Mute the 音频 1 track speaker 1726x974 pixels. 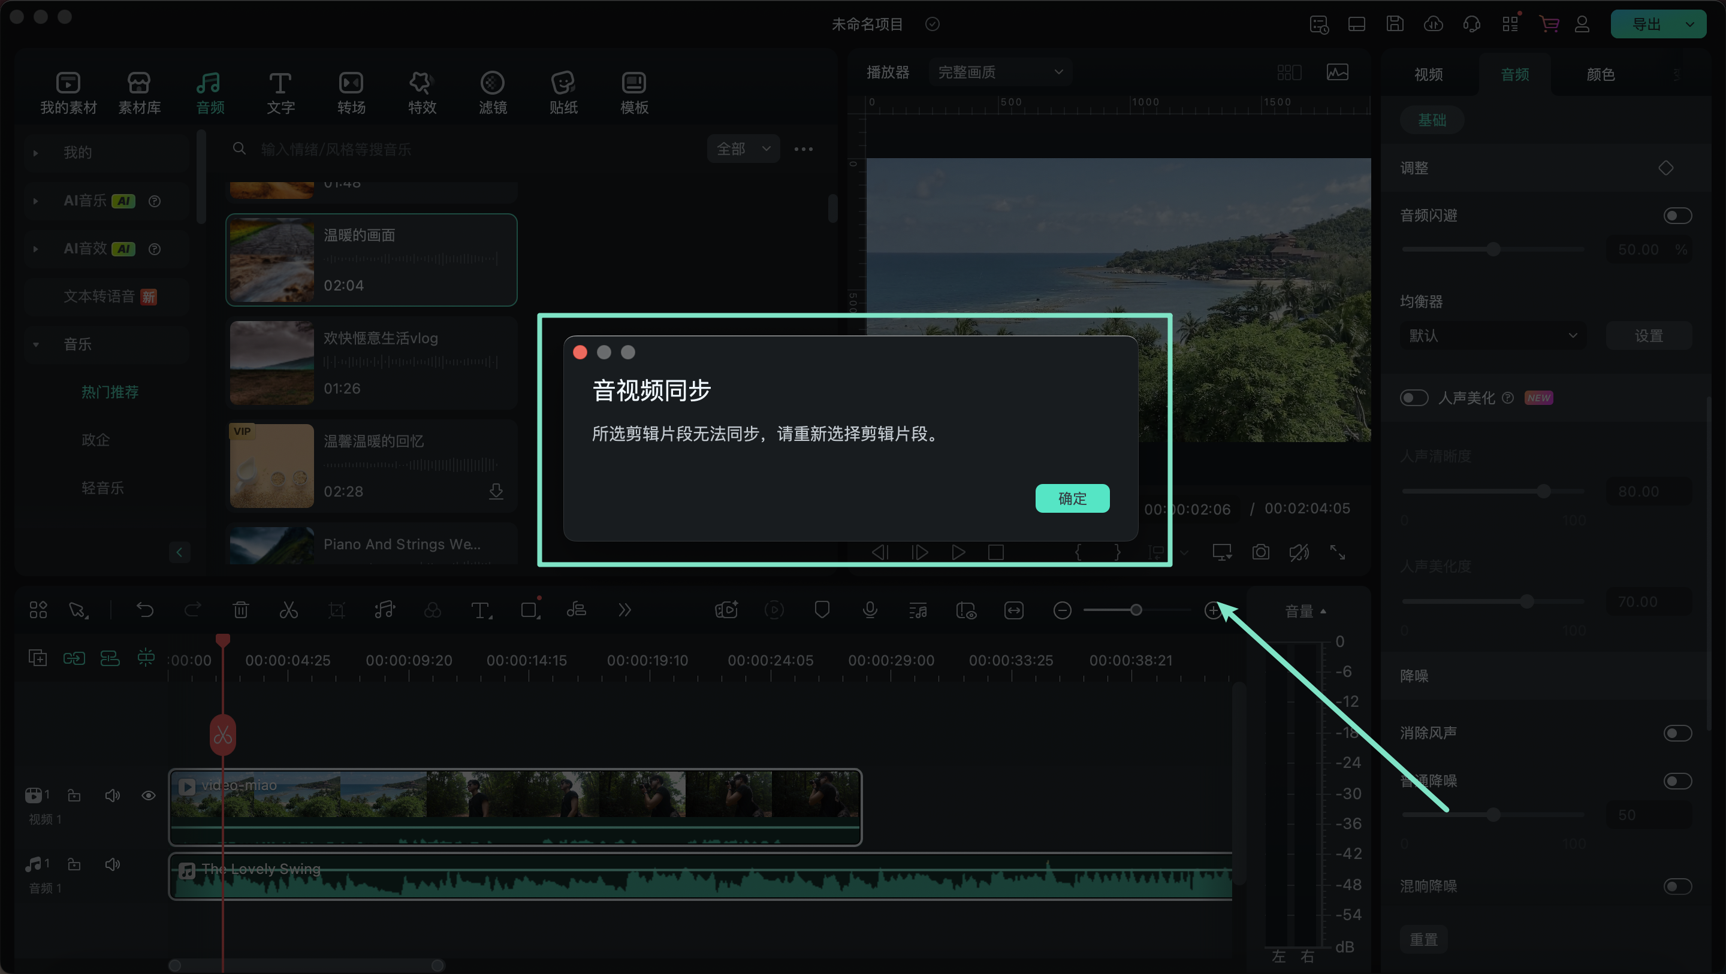pos(112,864)
